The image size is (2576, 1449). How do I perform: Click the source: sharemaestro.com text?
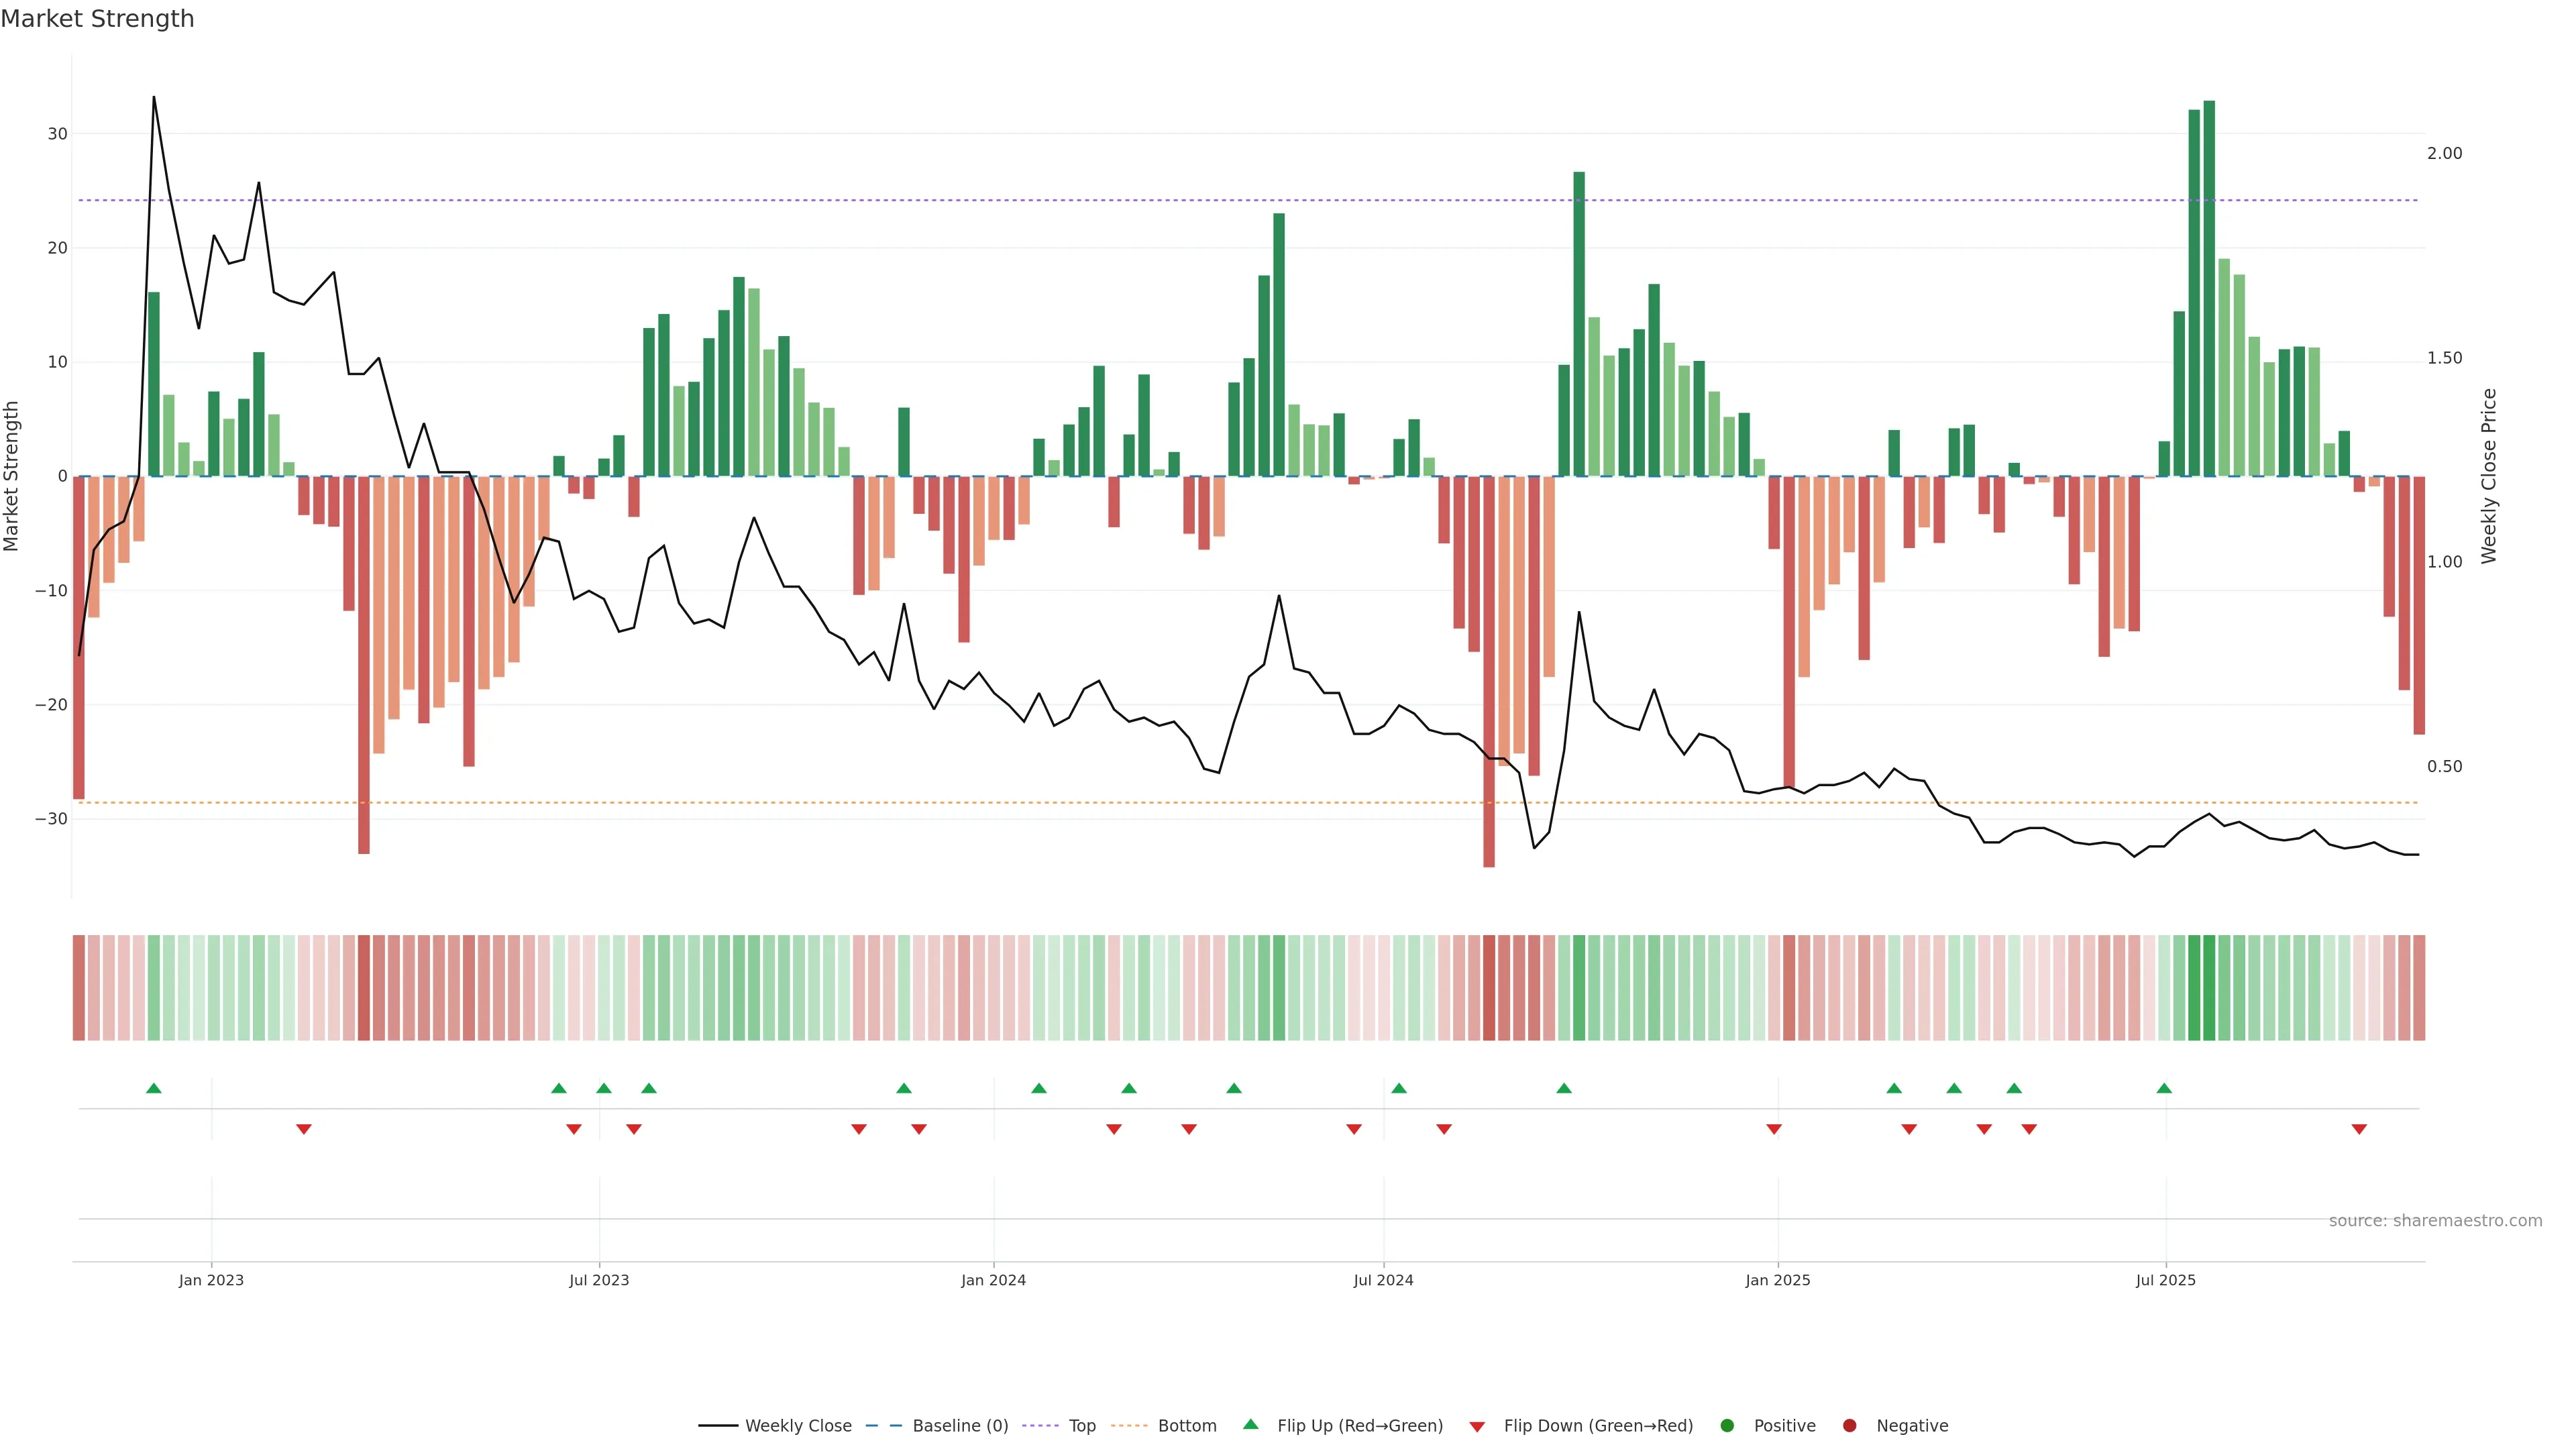tap(2435, 1221)
